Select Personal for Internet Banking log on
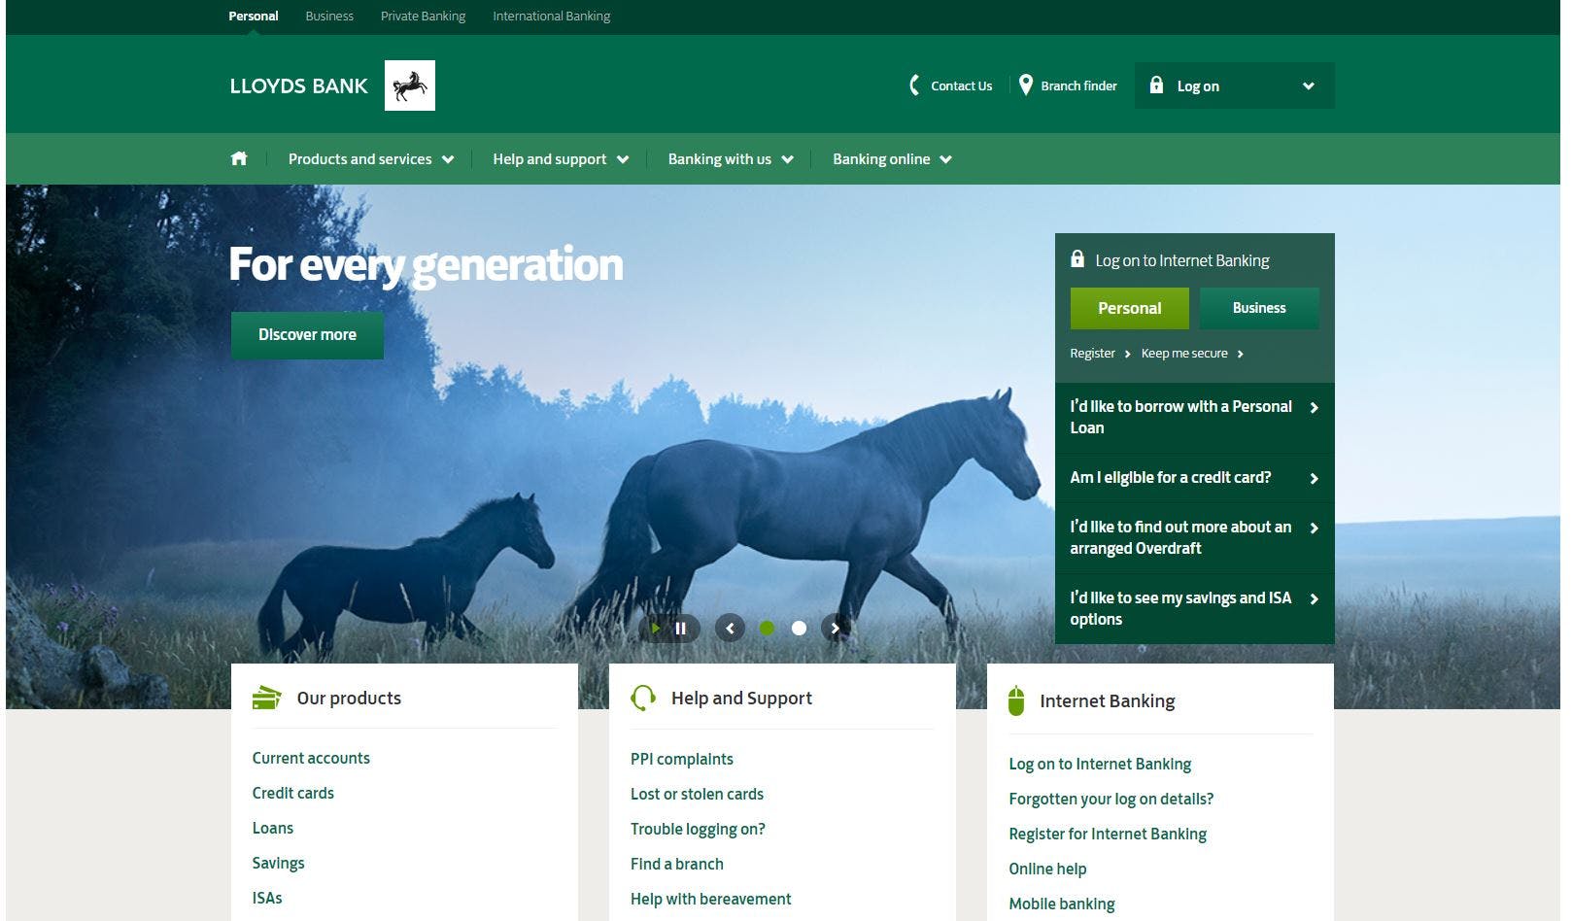1572x921 pixels. [x=1129, y=308]
